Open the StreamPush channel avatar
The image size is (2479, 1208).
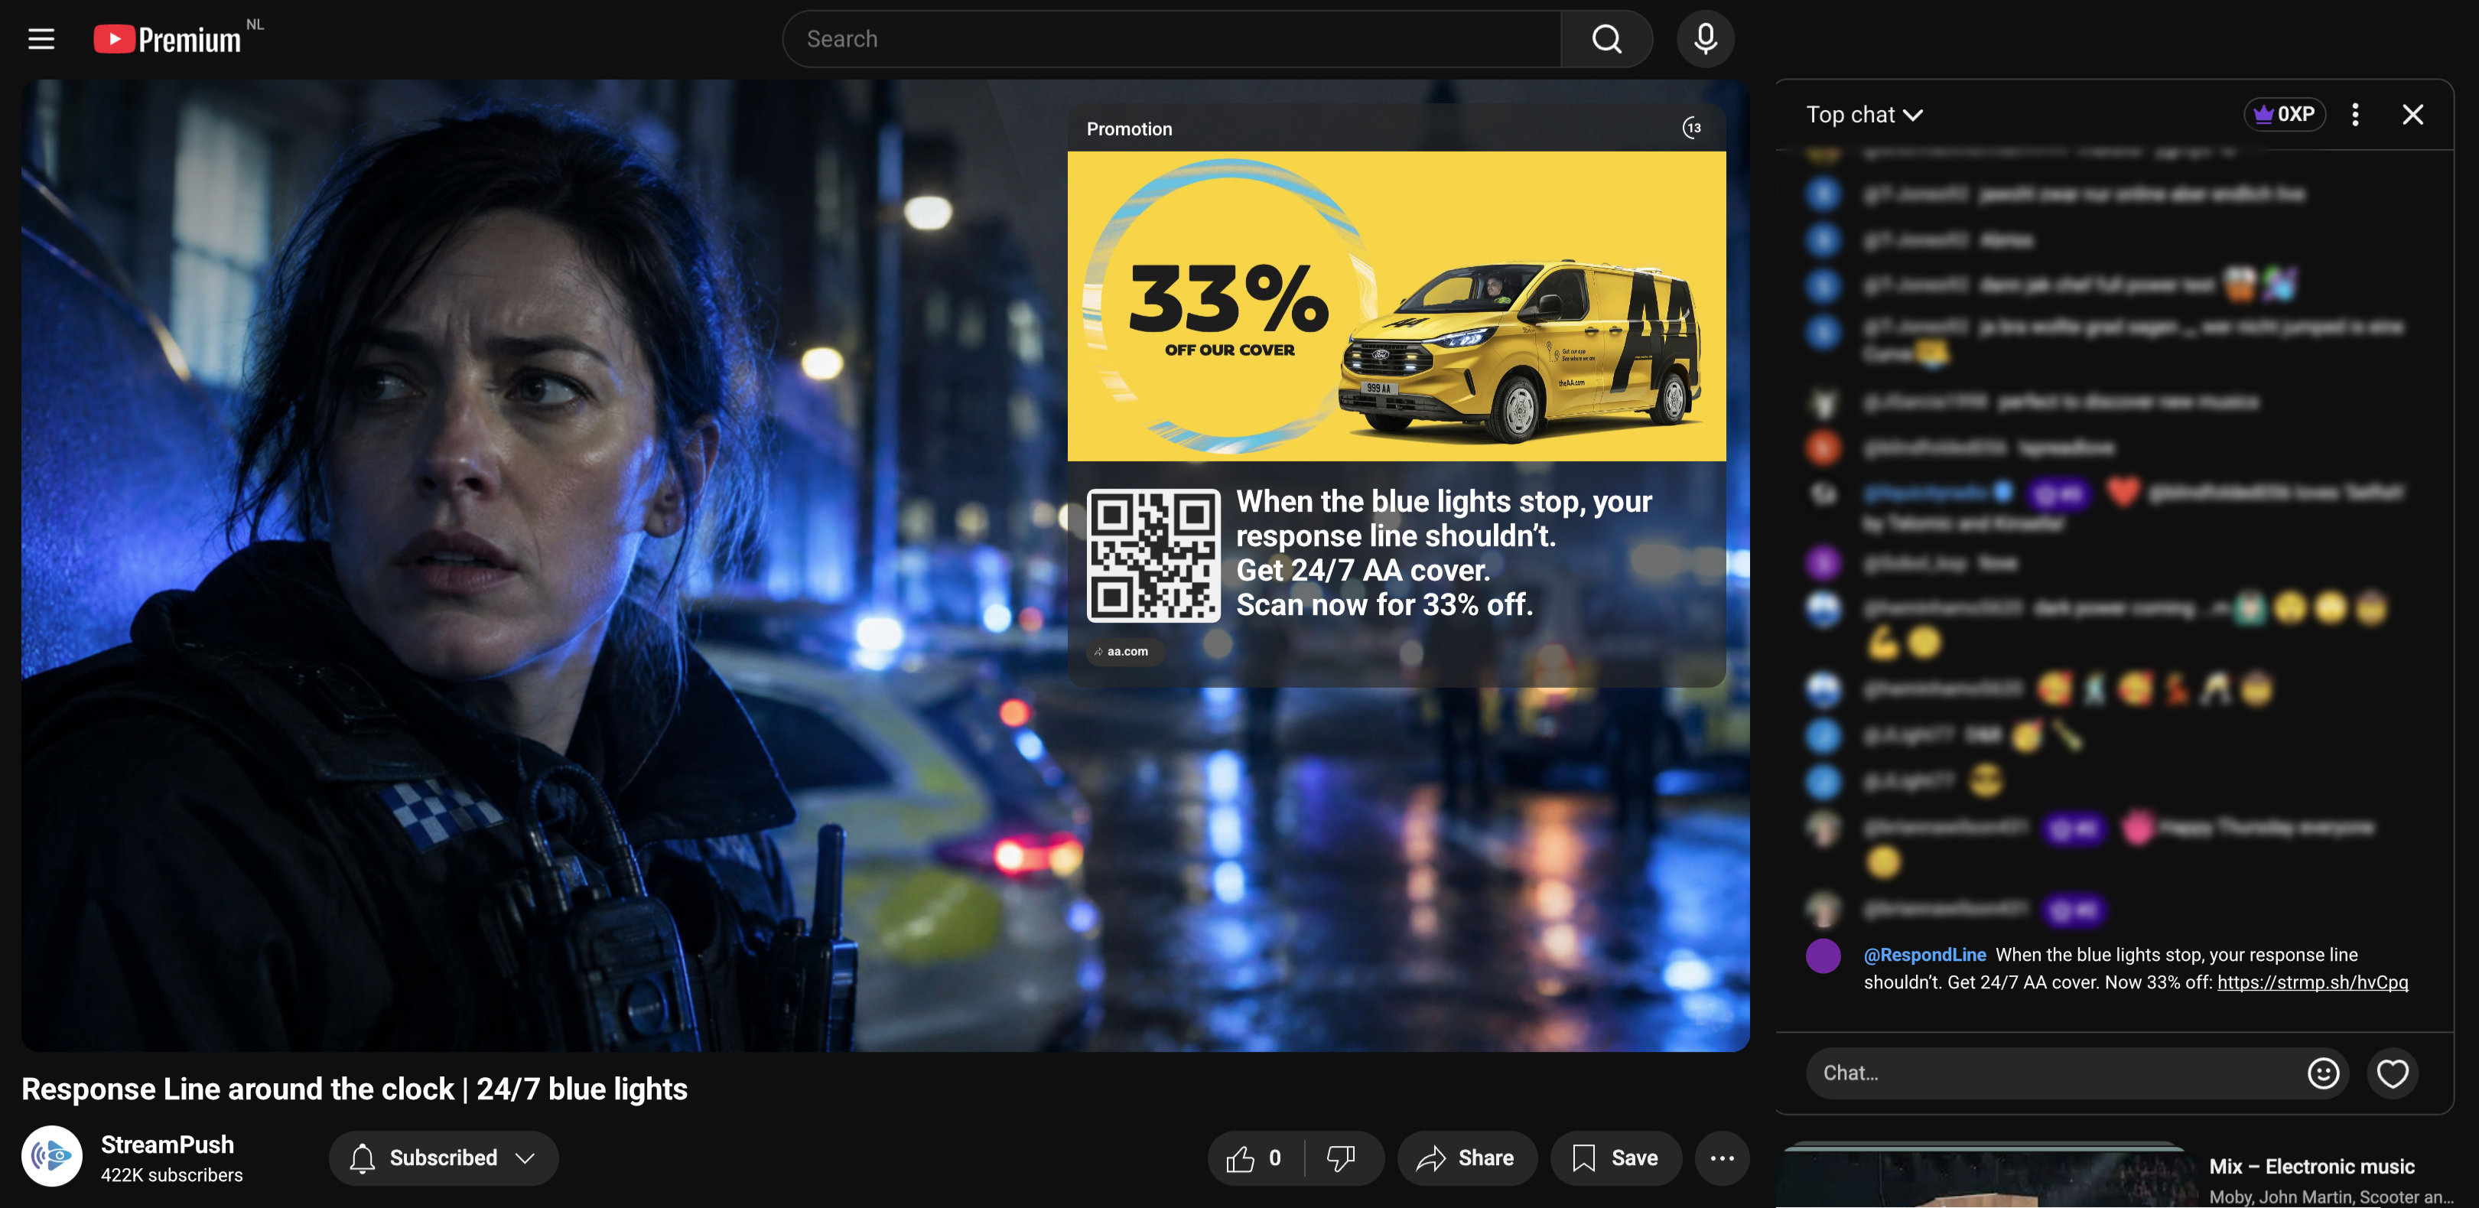click(x=52, y=1156)
